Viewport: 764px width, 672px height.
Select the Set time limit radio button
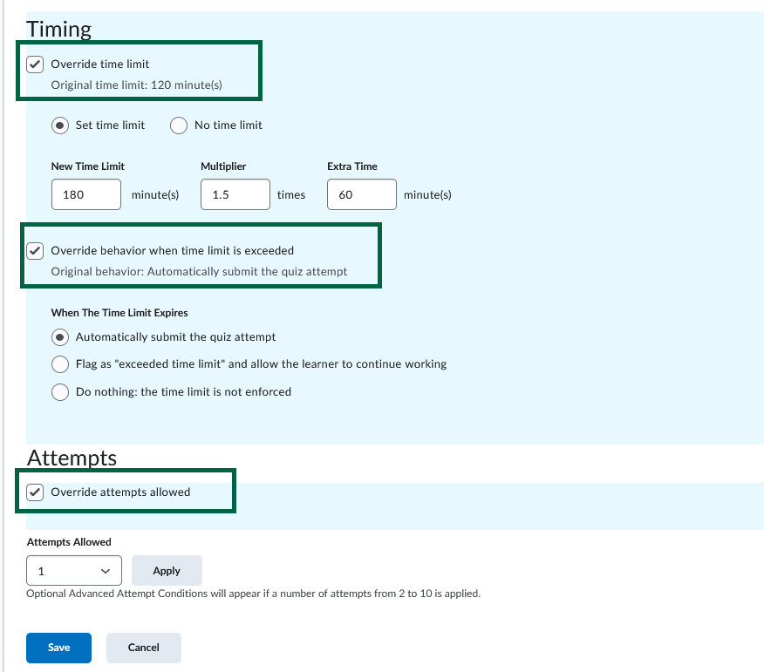[x=59, y=126]
